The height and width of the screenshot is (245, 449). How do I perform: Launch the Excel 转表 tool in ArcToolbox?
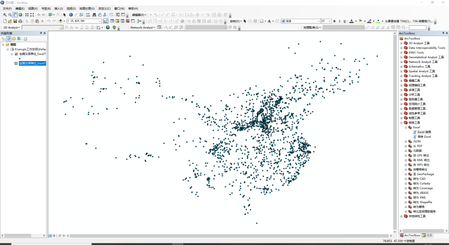pyautogui.click(x=422, y=132)
